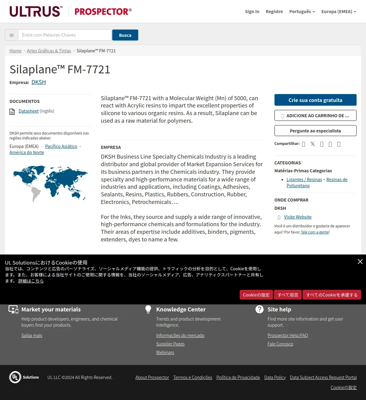This screenshot has width=366, height=400.
Task: Click the CATEGORIAS heading
Action: point(288,163)
